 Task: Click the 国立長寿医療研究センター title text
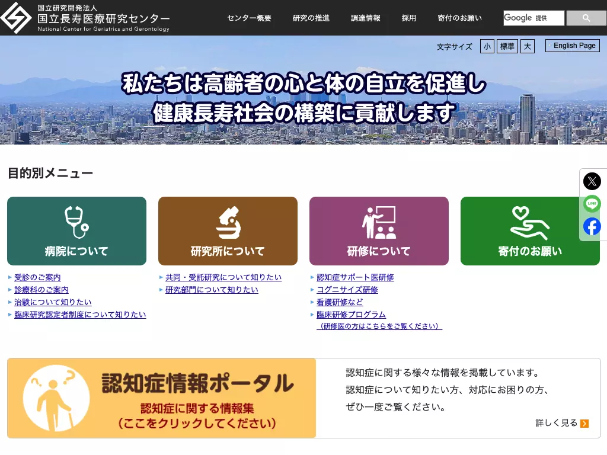tap(104, 18)
